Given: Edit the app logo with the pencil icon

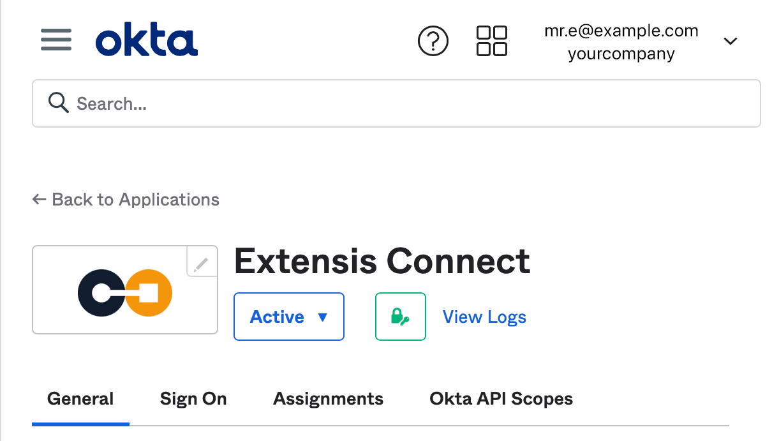Looking at the screenshot, I should [201, 262].
